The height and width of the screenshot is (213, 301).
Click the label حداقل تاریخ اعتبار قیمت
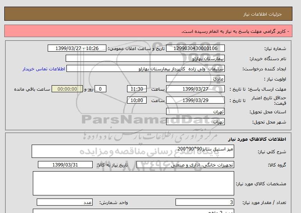[x=269, y=100]
